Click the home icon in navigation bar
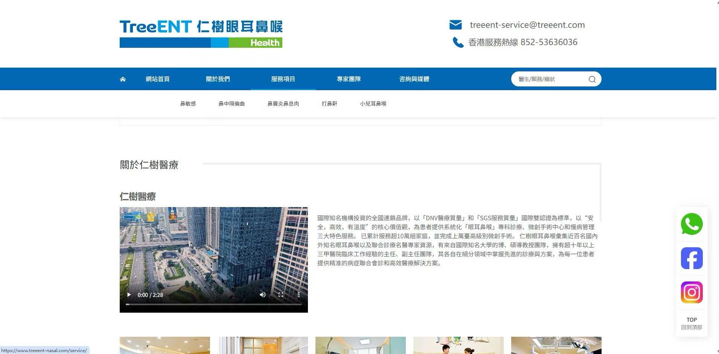Image resolution: width=719 pixels, height=354 pixels. (123, 79)
